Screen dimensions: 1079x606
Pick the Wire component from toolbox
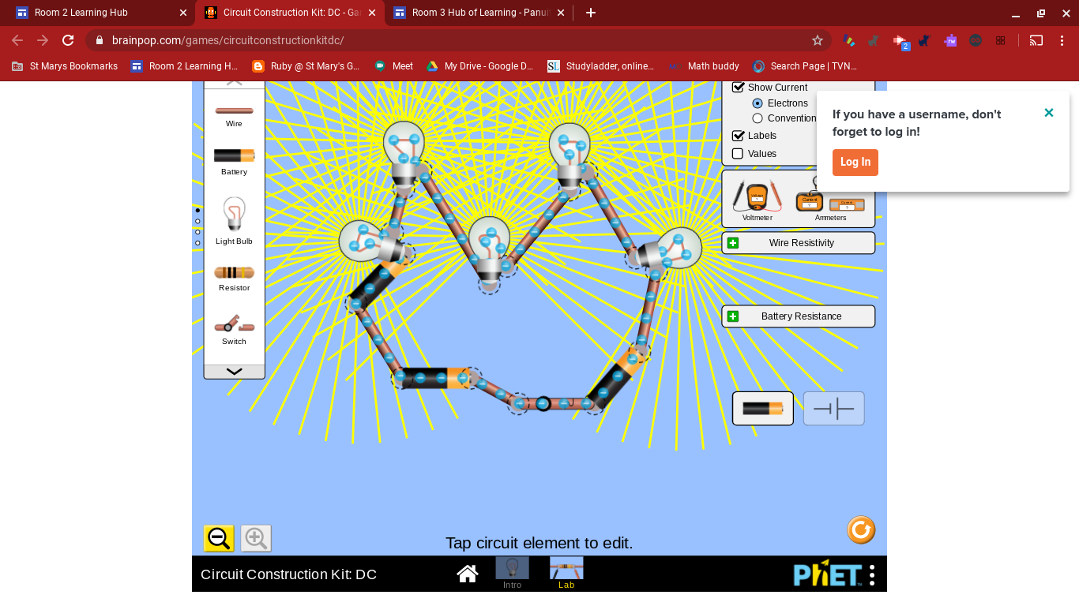[234, 111]
